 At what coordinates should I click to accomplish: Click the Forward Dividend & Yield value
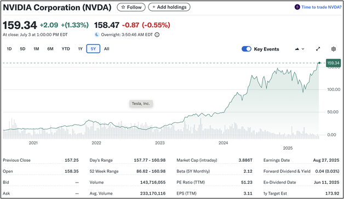pos(327,171)
